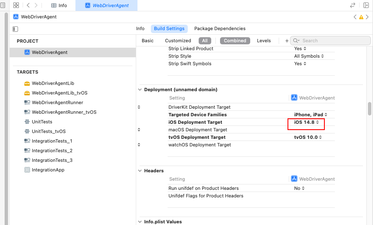The width and height of the screenshot is (373, 225).
Task: Expand macOS Deployment Target row disclosure
Action: [139, 130]
